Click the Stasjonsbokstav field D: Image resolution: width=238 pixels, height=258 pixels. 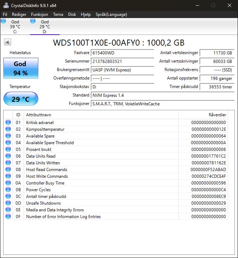click(122, 87)
